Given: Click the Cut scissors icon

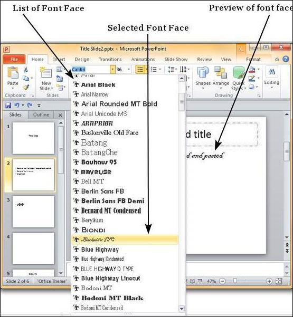Looking at the screenshot, I should tap(25, 70).
